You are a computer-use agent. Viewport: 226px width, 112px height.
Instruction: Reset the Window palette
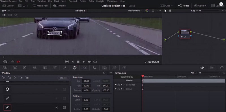tap(104, 73)
